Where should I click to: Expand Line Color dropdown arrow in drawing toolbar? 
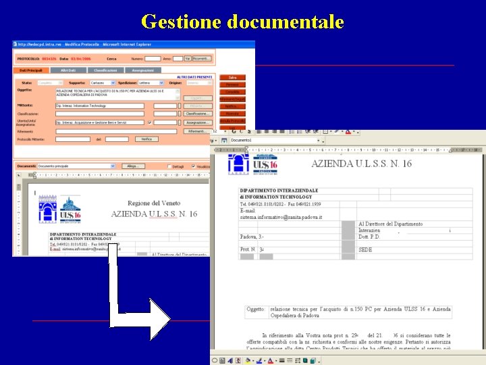pos(265,361)
